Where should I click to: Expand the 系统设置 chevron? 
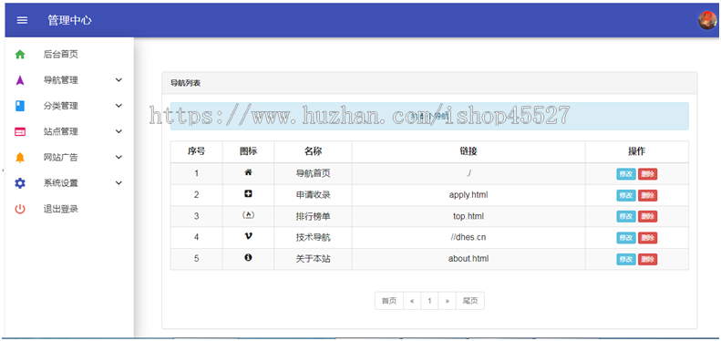[118, 183]
